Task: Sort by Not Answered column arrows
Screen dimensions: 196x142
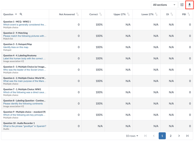Action: point(77,14)
